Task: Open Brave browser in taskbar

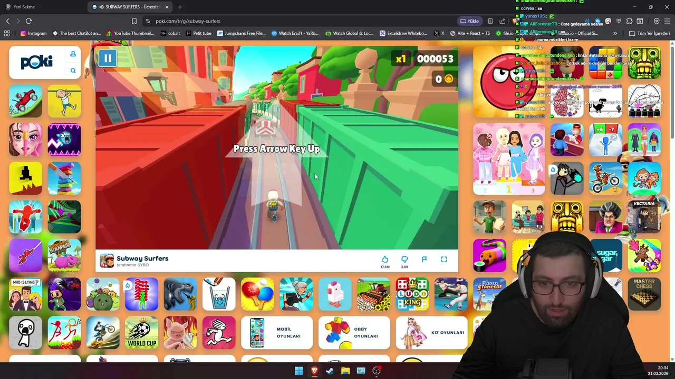Action: pos(314,371)
